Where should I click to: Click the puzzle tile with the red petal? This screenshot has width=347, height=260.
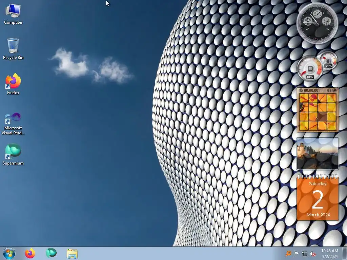(x=313, y=98)
